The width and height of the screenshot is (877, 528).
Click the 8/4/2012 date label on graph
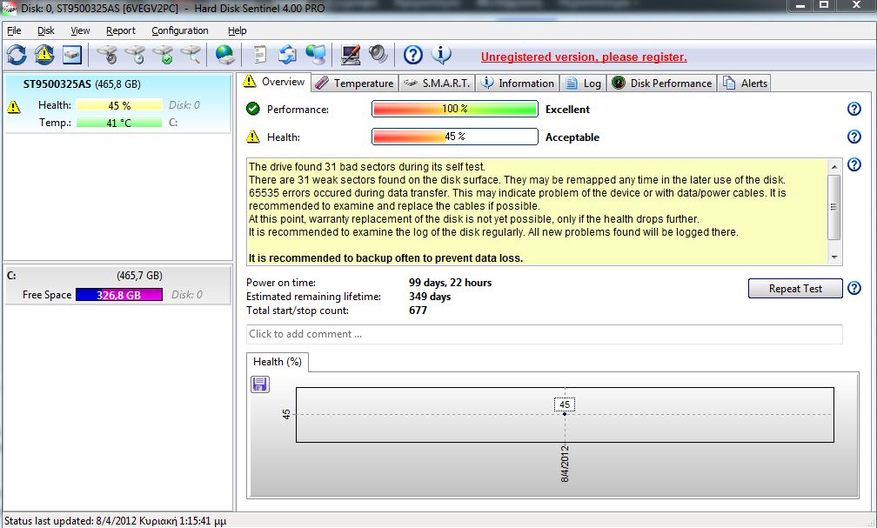point(565,464)
